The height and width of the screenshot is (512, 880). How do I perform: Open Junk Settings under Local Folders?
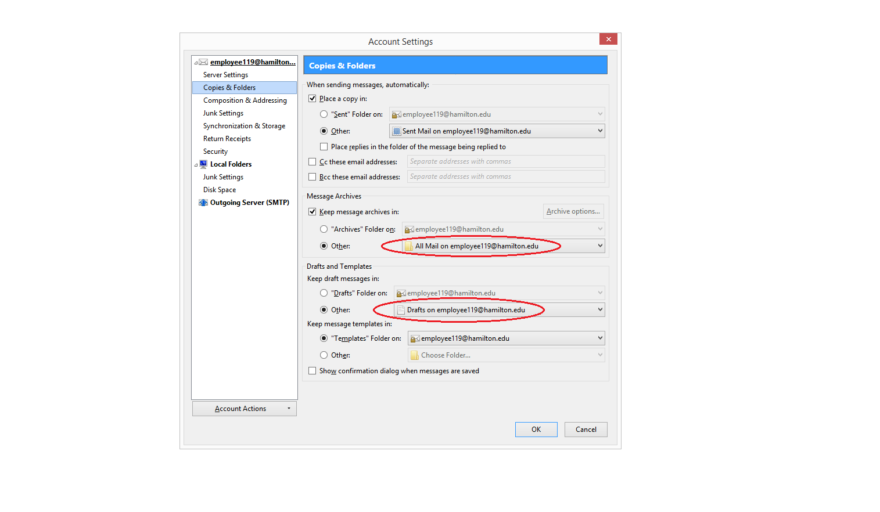pos(223,177)
